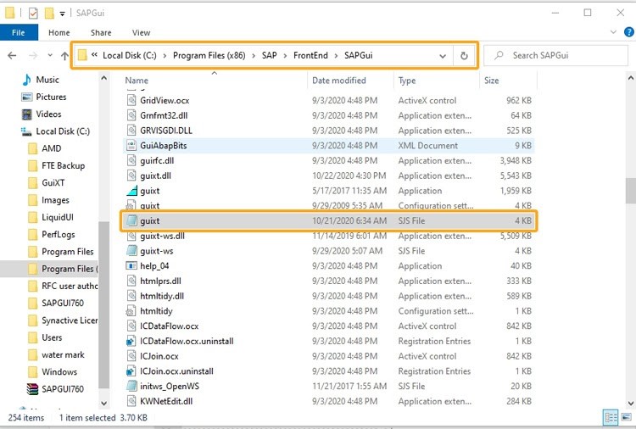The width and height of the screenshot is (636, 429).
Task: Open the address bar history dropdown
Action: point(444,56)
